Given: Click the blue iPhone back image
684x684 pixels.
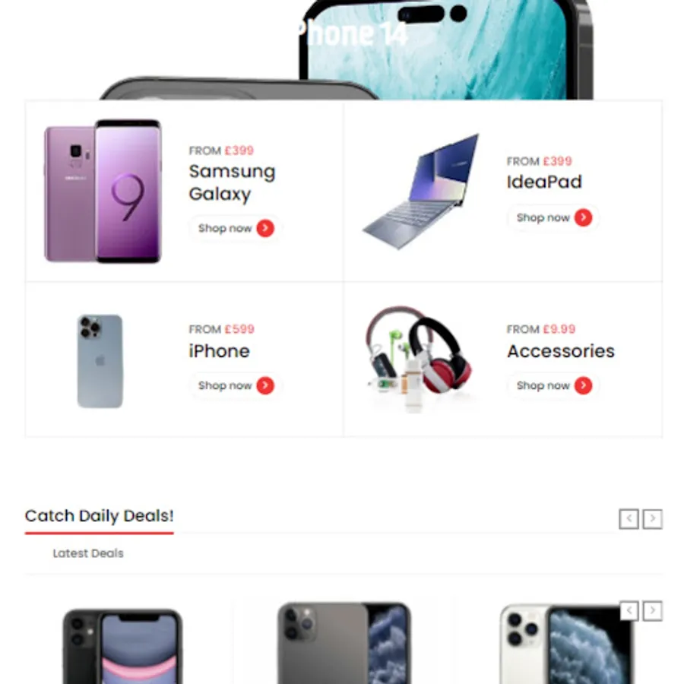Looking at the screenshot, I should click(x=100, y=361).
